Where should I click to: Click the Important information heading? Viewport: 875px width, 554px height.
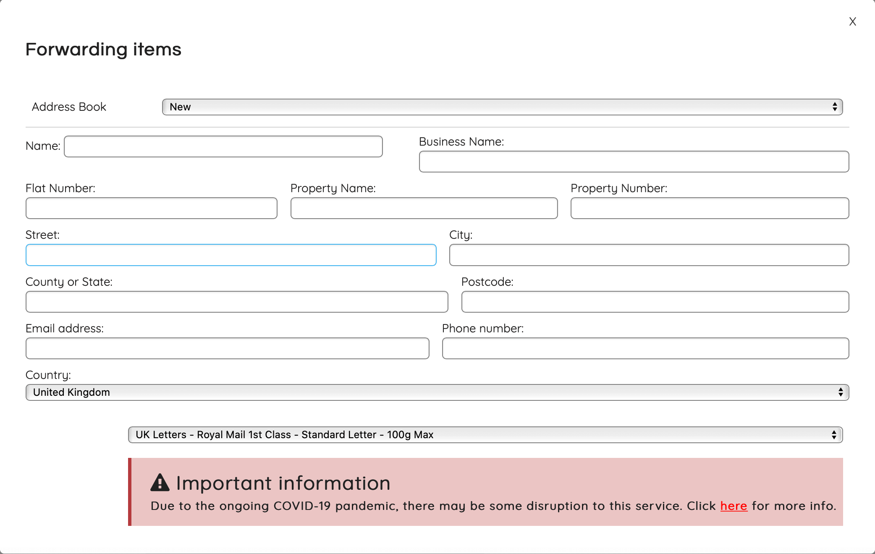(283, 483)
